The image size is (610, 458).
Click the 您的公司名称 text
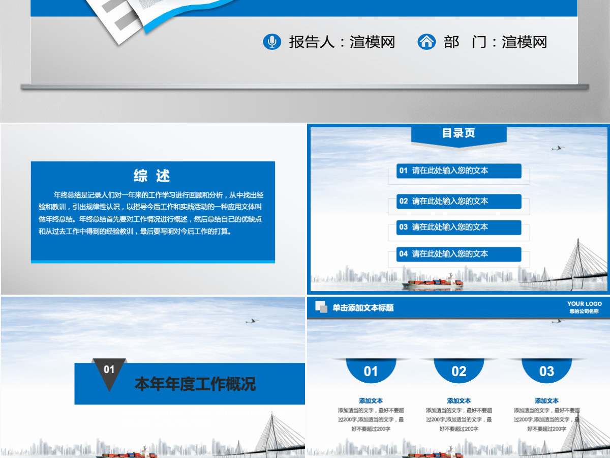click(x=584, y=311)
